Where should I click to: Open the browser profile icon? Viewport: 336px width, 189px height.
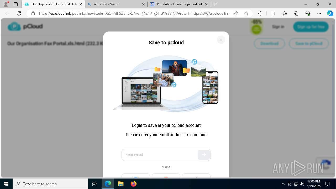(x=6, y=4)
